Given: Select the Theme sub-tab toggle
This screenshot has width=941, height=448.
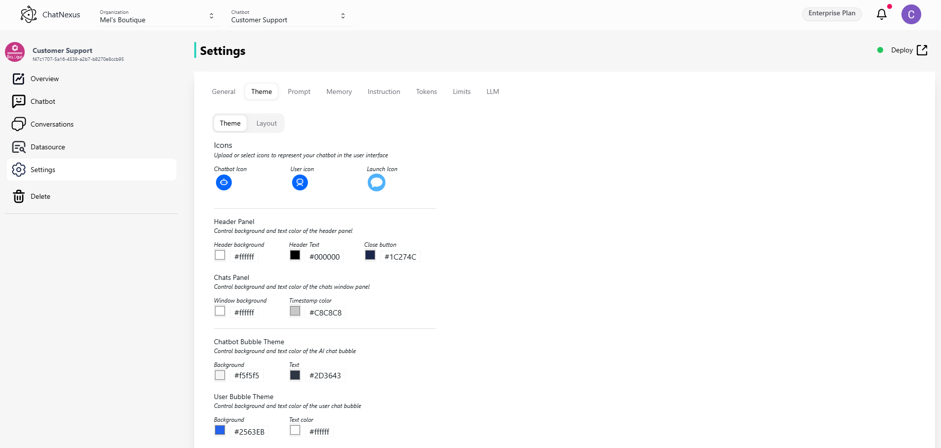Looking at the screenshot, I should (230, 123).
